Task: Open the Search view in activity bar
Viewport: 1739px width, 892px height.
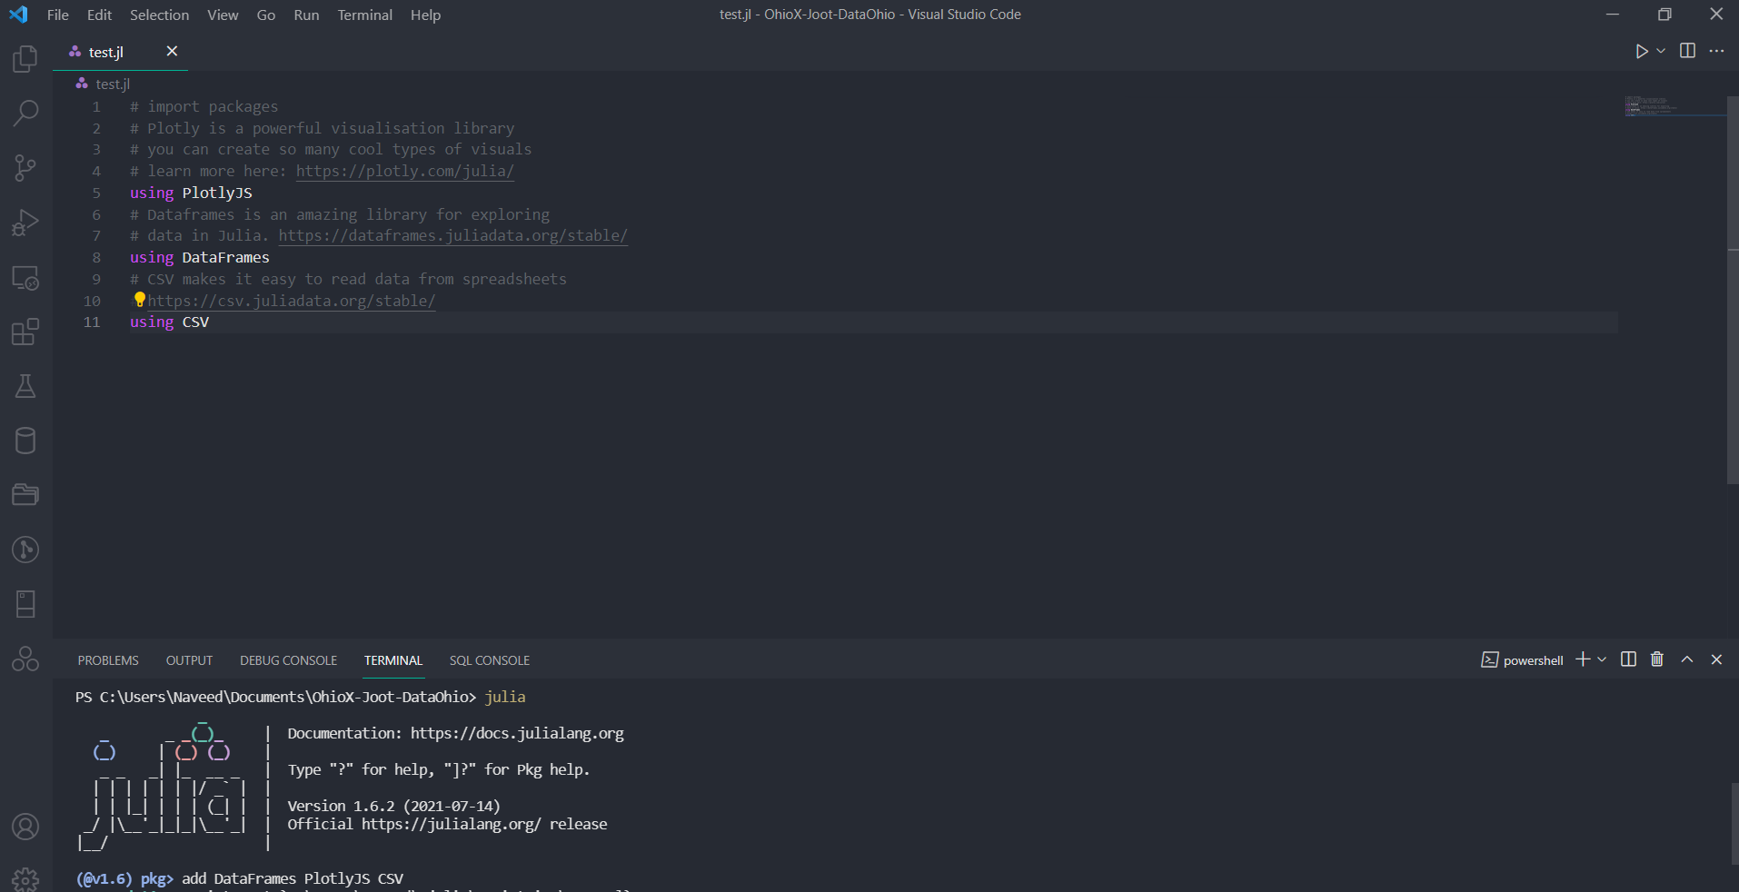Action: [25, 114]
